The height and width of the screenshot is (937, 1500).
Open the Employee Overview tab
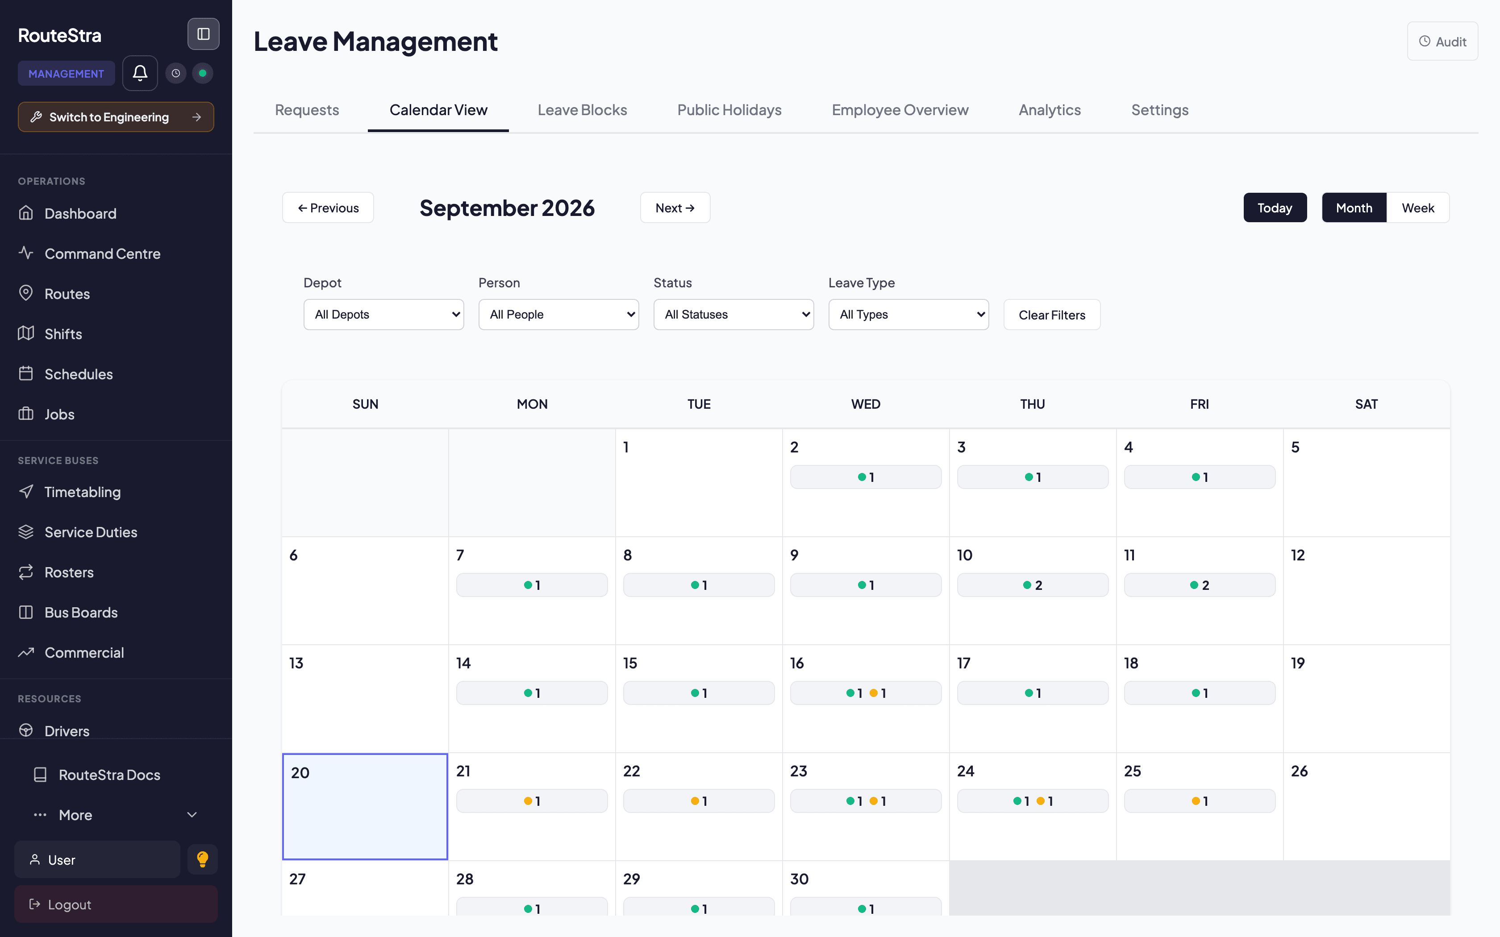900,110
